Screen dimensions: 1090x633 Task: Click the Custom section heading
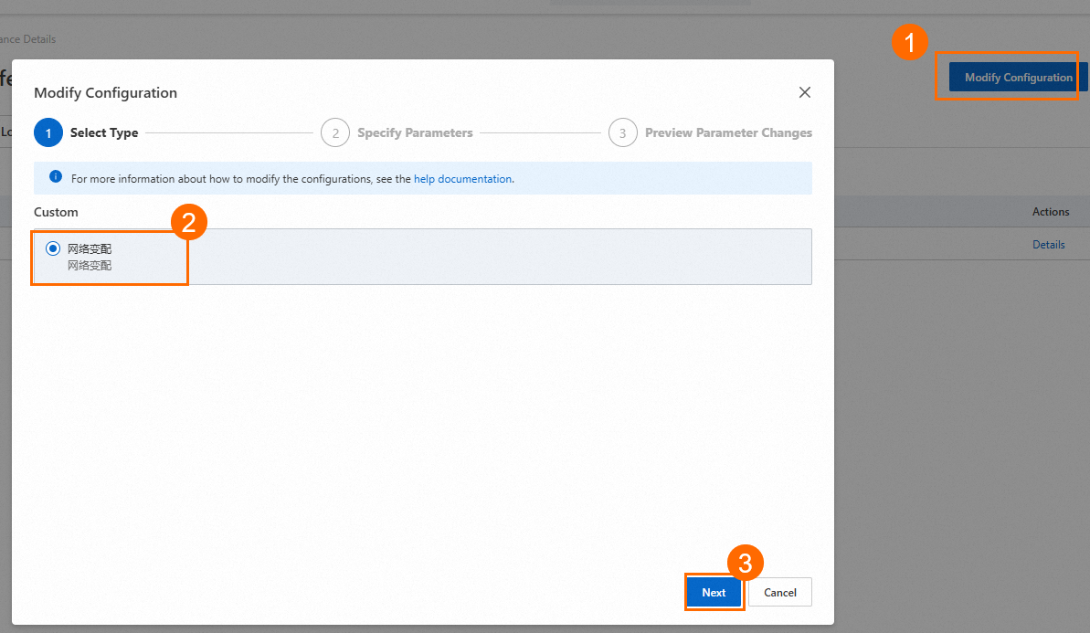coord(56,212)
